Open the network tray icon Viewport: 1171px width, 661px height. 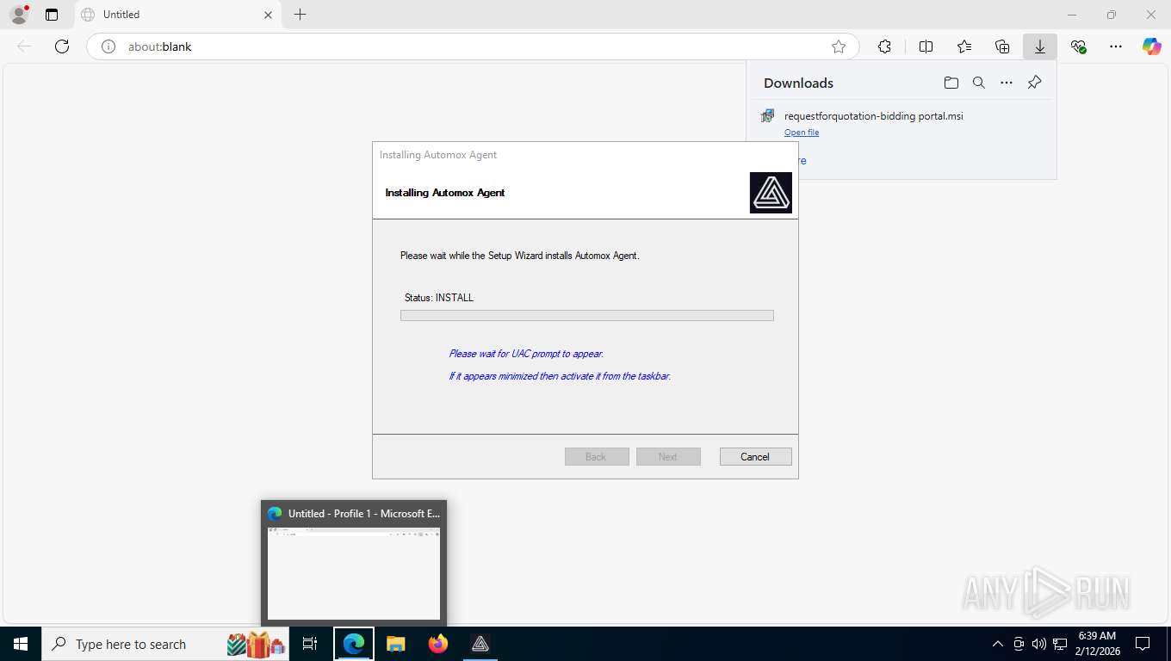(1060, 644)
